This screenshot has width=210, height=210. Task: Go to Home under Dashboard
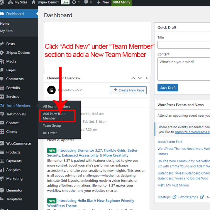pyautogui.click(x=5, y=23)
